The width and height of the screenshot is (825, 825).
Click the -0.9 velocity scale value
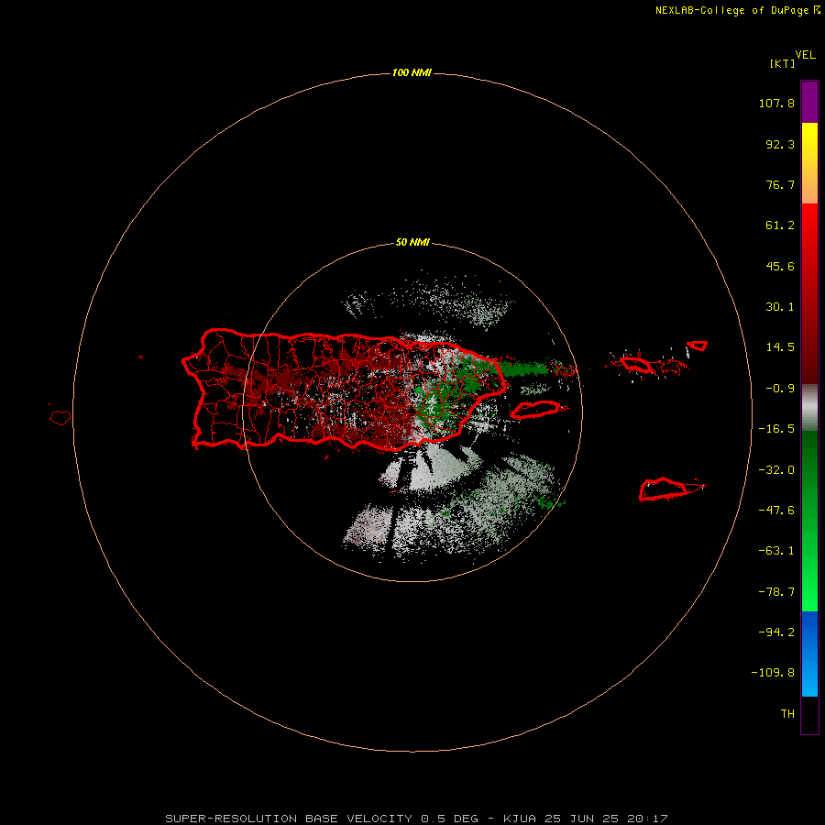[x=780, y=389]
